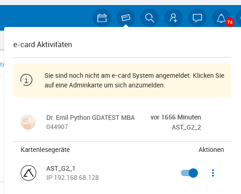Click the AST_G2_1 card reader icon
The image size is (241, 194).
[28, 173]
